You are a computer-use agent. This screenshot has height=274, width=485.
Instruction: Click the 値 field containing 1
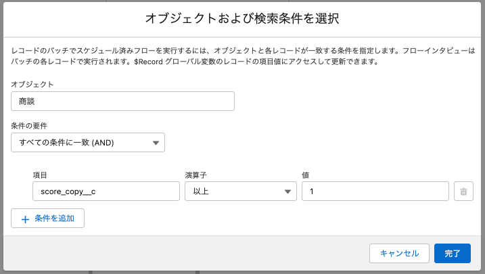coord(375,191)
